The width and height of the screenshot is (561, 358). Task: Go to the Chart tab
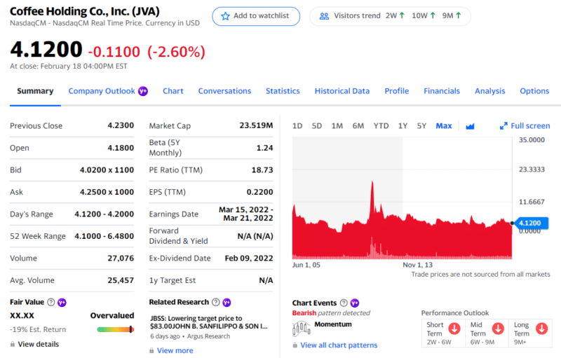click(173, 91)
